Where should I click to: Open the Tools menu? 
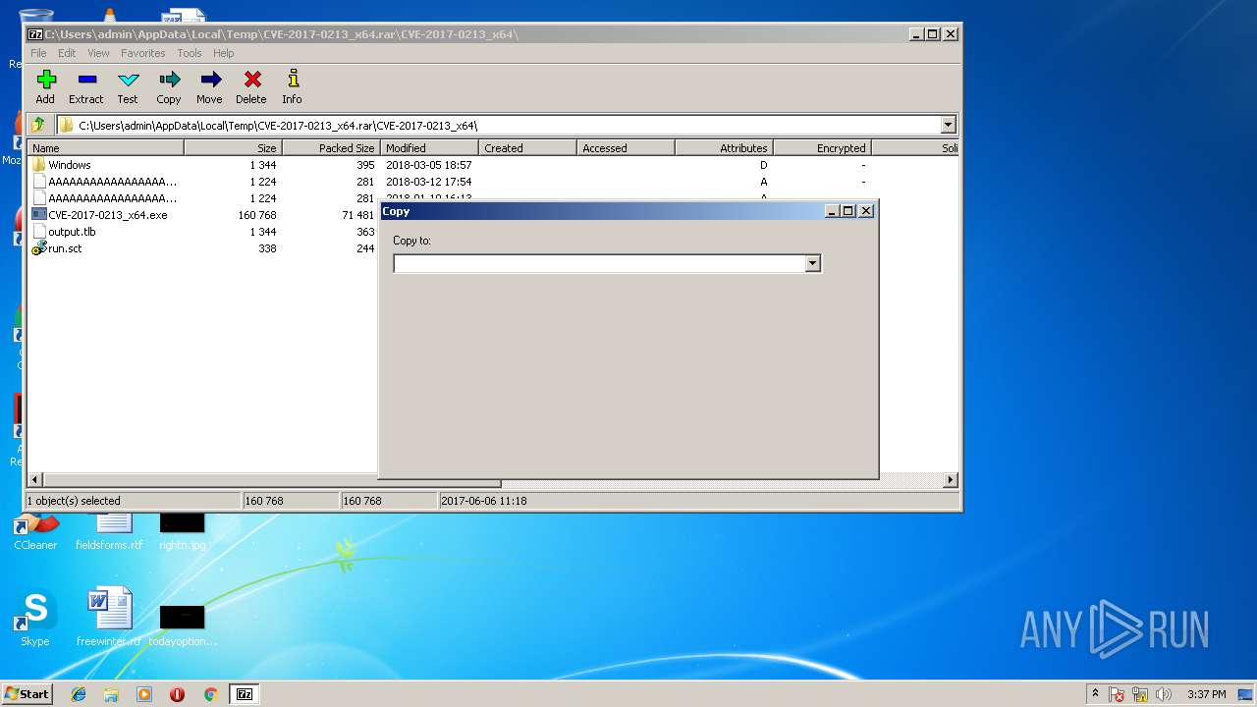tap(190, 53)
